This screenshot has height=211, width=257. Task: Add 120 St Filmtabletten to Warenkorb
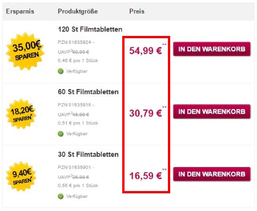[212, 49]
